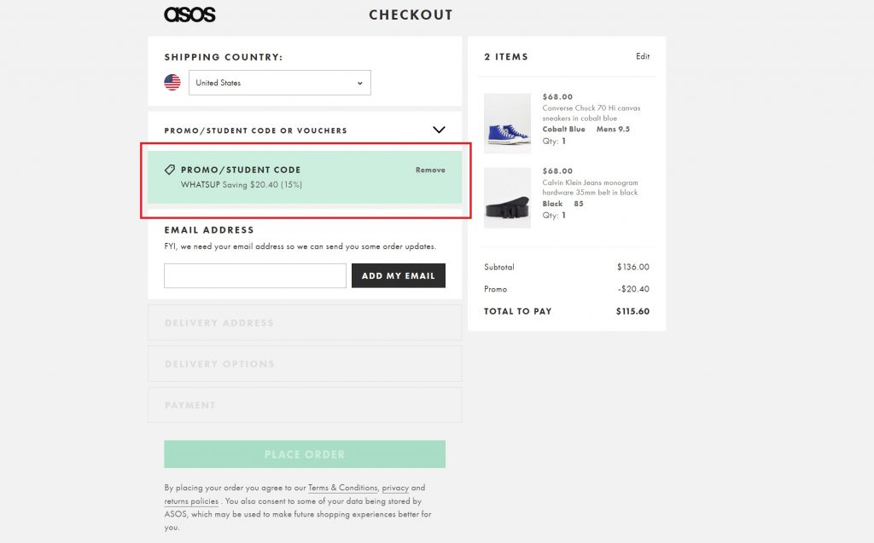
Task: Collapse the Promo/Student Code or Vouchers section
Action: tap(439, 130)
